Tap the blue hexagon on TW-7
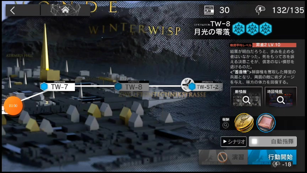 (44, 86)
